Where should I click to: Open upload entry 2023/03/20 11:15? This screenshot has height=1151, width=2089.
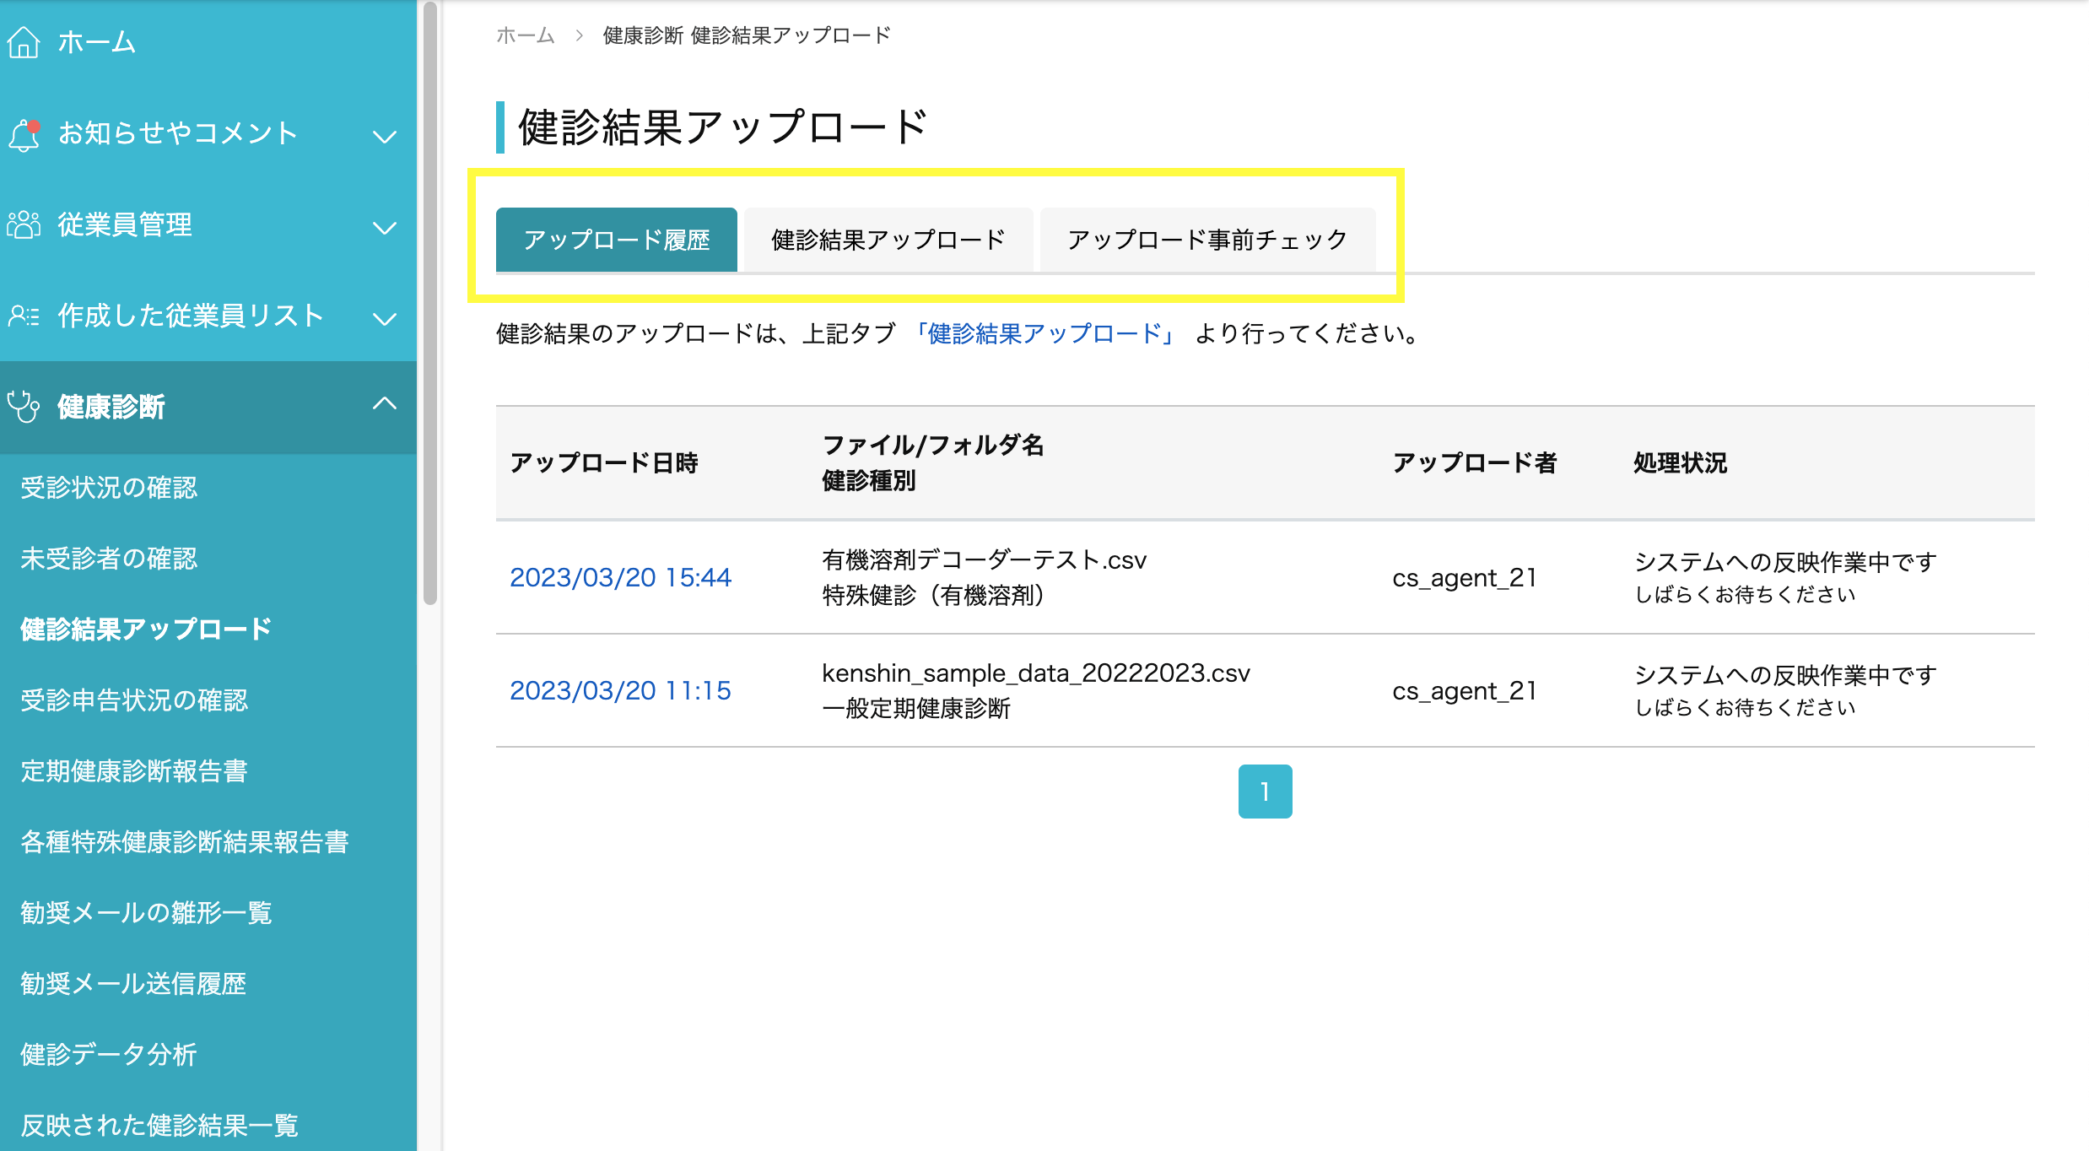620,690
